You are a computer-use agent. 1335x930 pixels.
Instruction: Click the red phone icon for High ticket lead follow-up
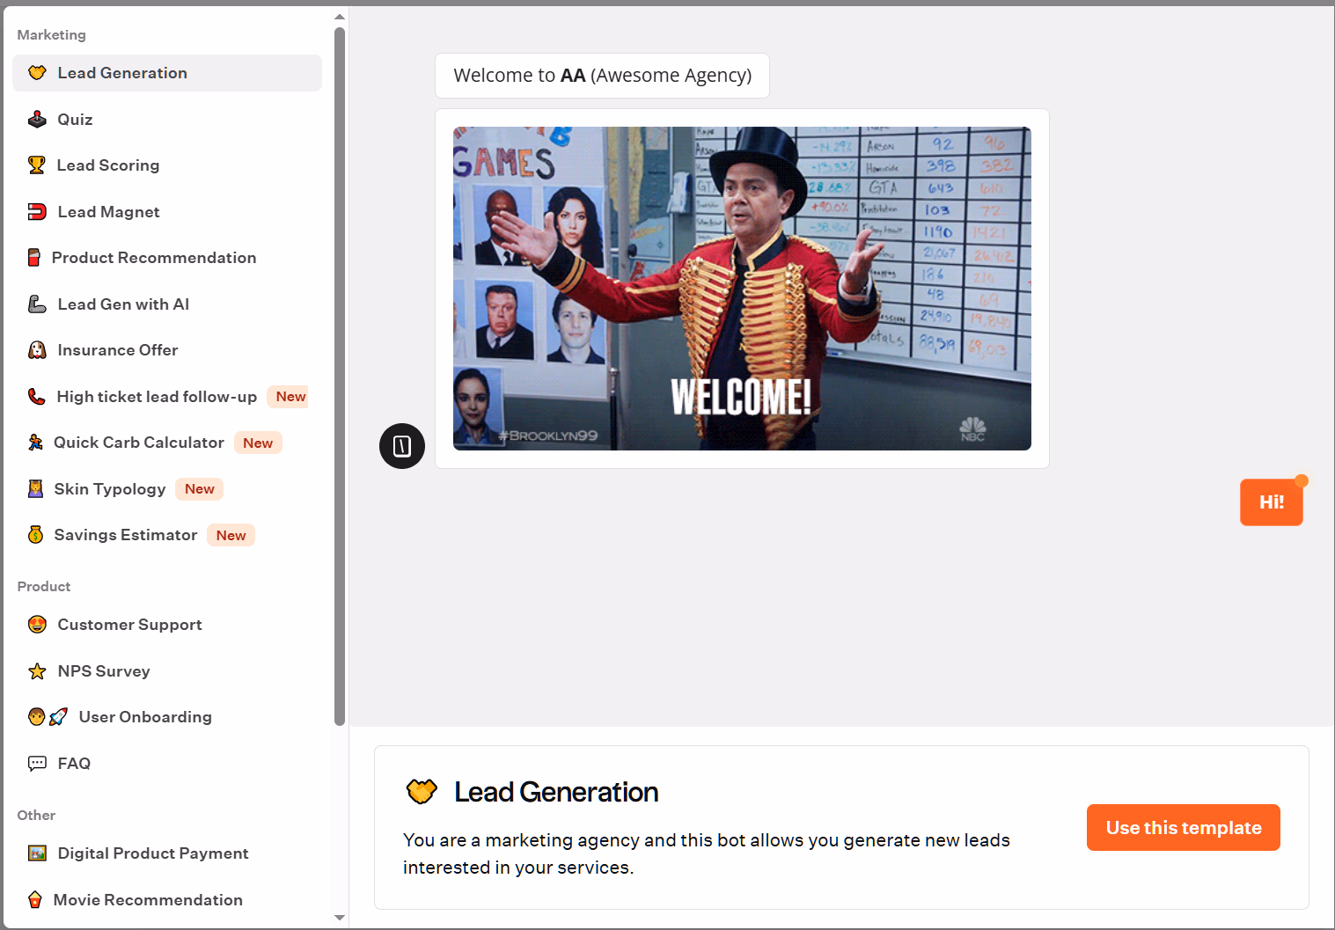tap(36, 397)
